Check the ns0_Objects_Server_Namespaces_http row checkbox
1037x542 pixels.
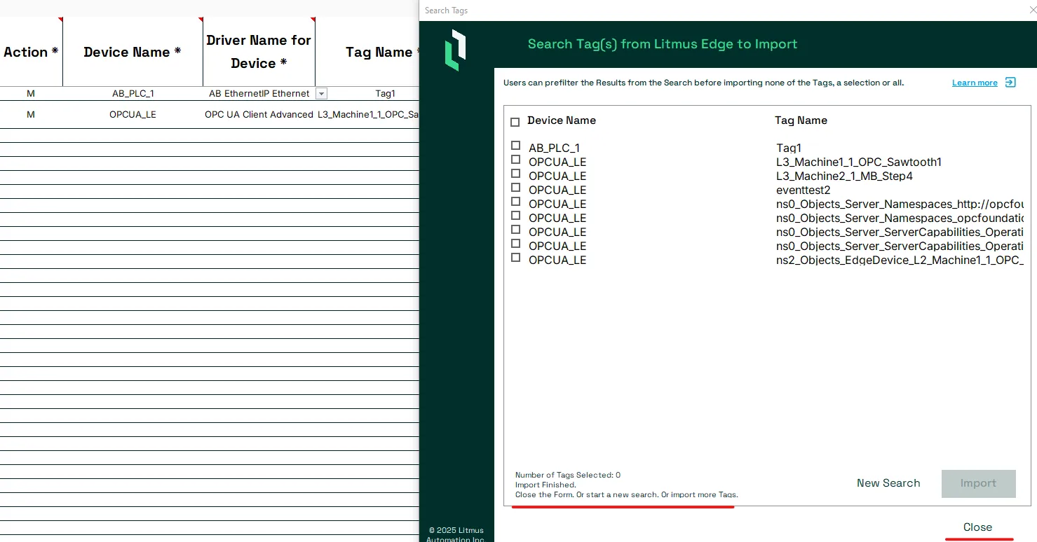[x=516, y=202]
